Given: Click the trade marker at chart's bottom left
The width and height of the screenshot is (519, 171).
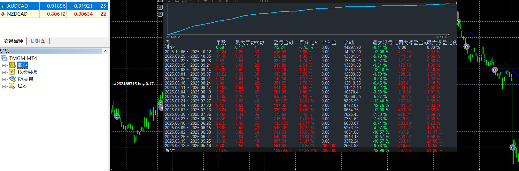Looking at the screenshot, I should point(117,117).
